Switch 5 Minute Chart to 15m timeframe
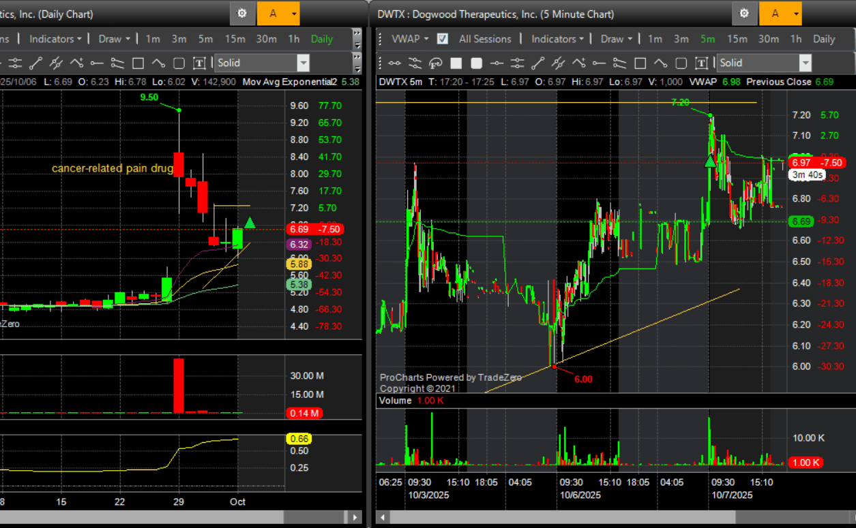Screen dimensions: 856x528 click(x=737, y=39)
